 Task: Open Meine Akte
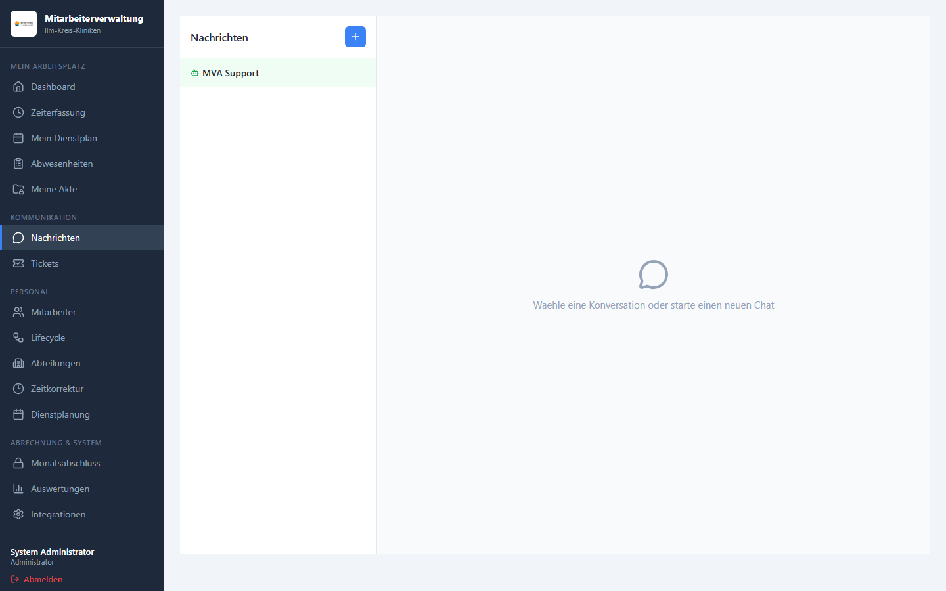(x=82, y=189)
